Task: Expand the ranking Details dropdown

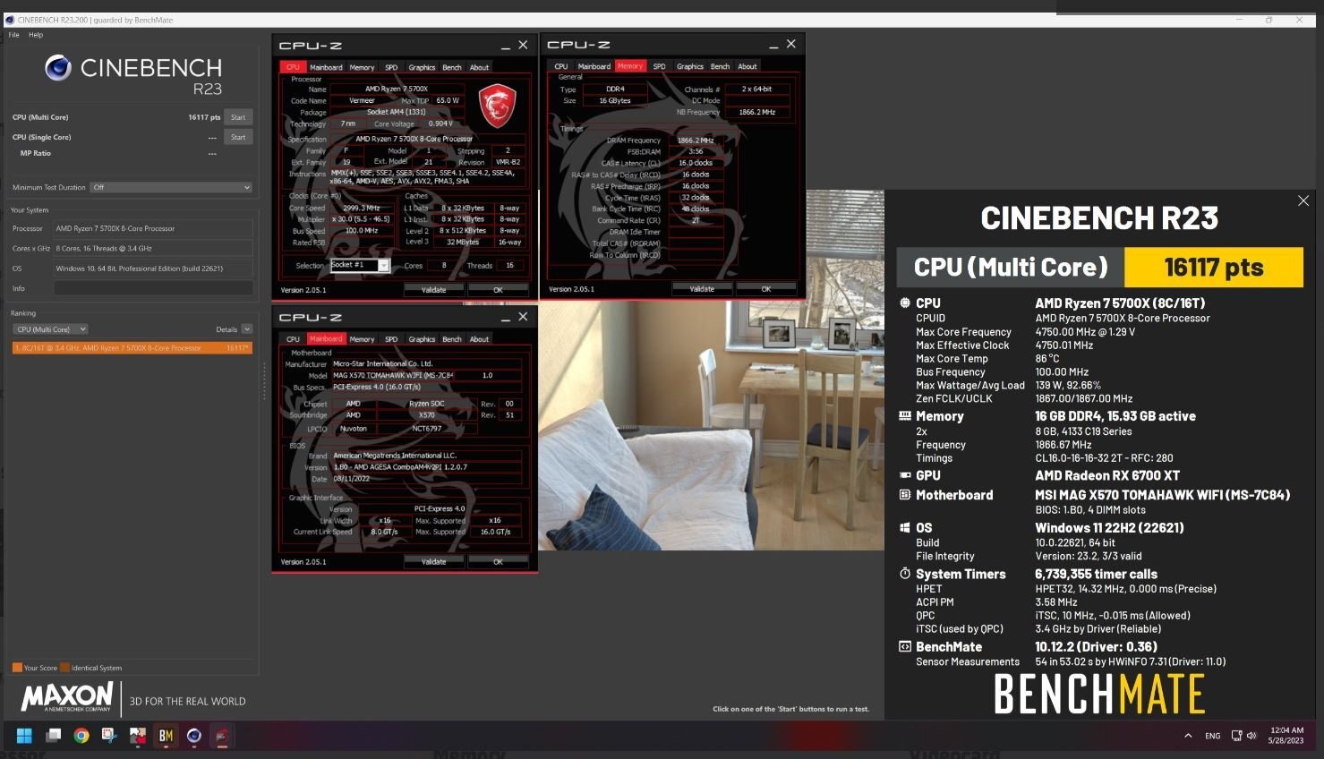Action: pyautogui.click(x=247, y=329)
